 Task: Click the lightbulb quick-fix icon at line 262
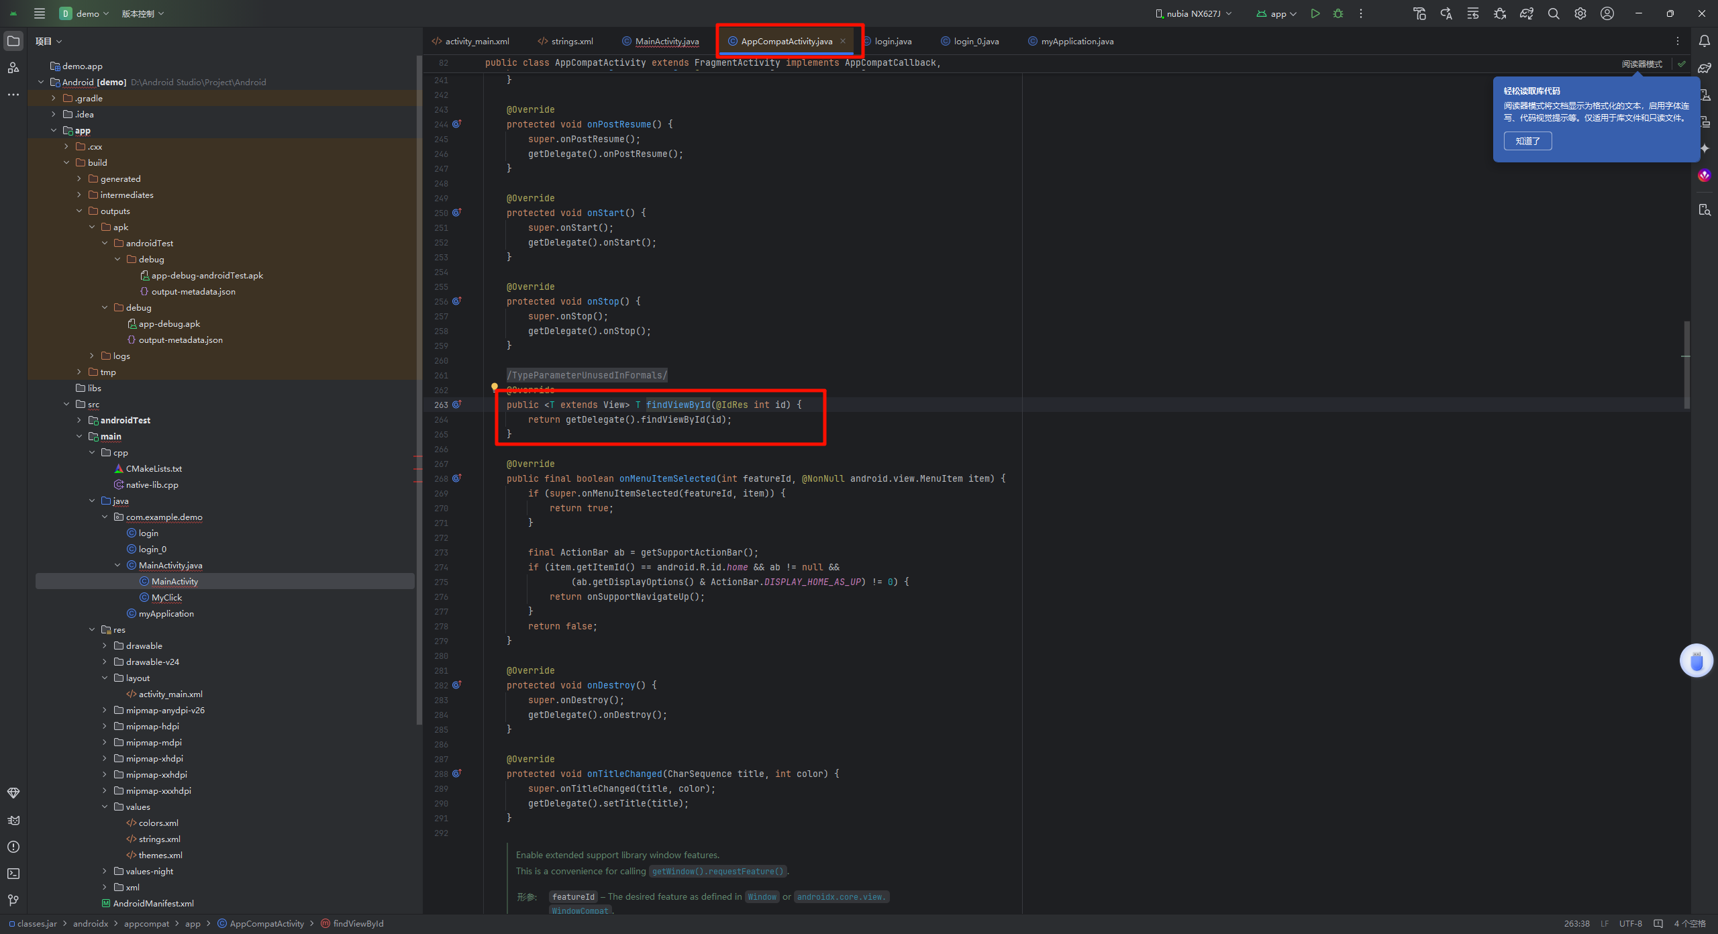[495, 386]
